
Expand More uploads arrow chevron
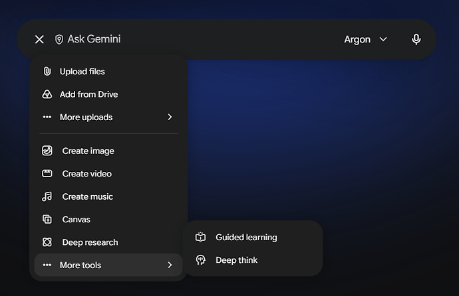click(x=170, y=117)
